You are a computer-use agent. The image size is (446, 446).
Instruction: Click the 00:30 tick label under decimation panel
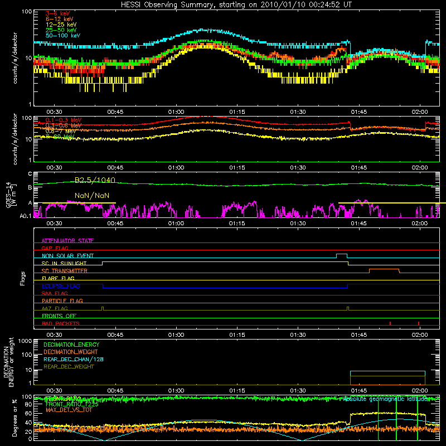click(54, 391)
